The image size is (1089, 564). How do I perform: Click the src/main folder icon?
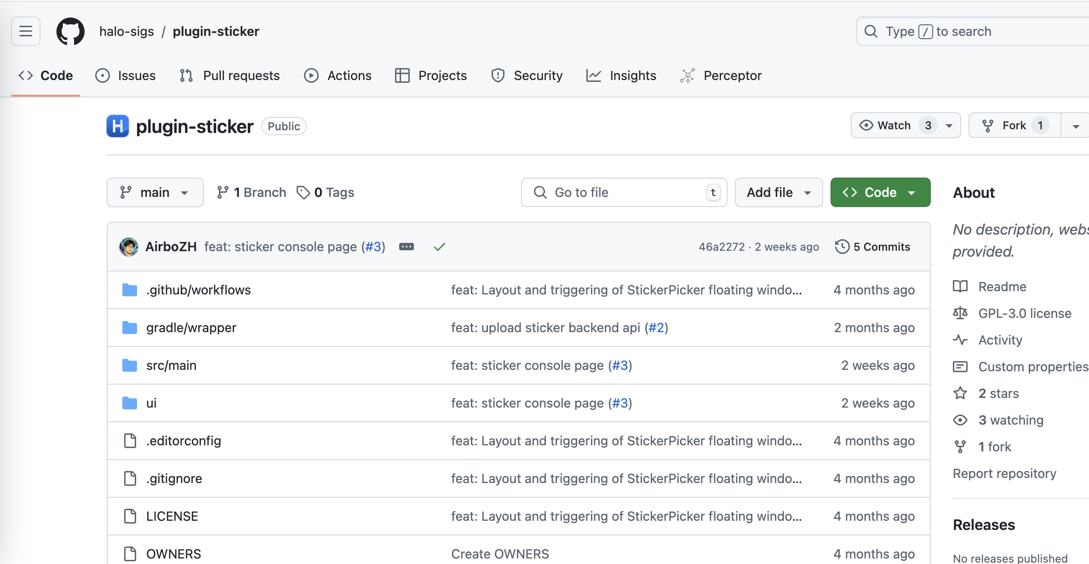point(130,365)
